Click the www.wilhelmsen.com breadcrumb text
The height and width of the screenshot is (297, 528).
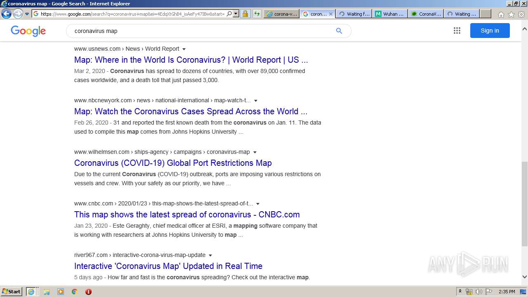(x=102, y=152)
